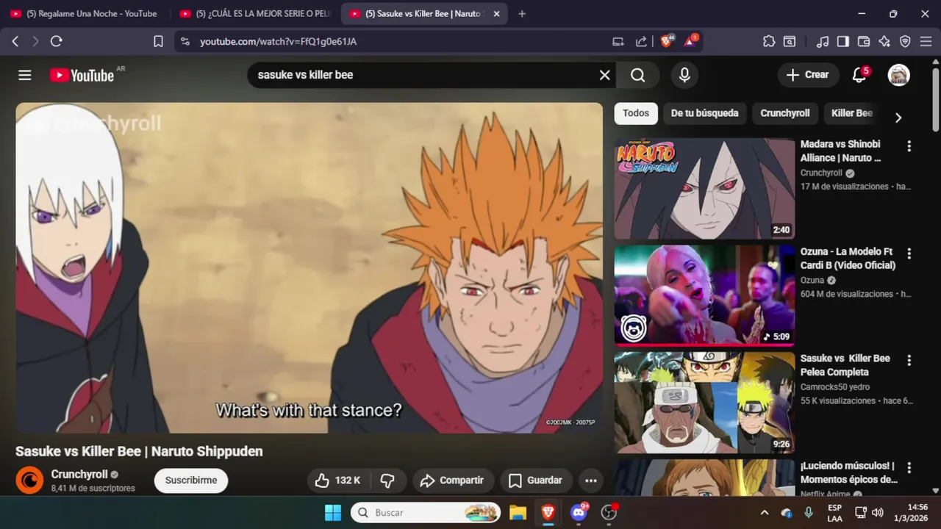Click the Suscribirme button
This screenshot has width=941, height=529.
point(191,481)
